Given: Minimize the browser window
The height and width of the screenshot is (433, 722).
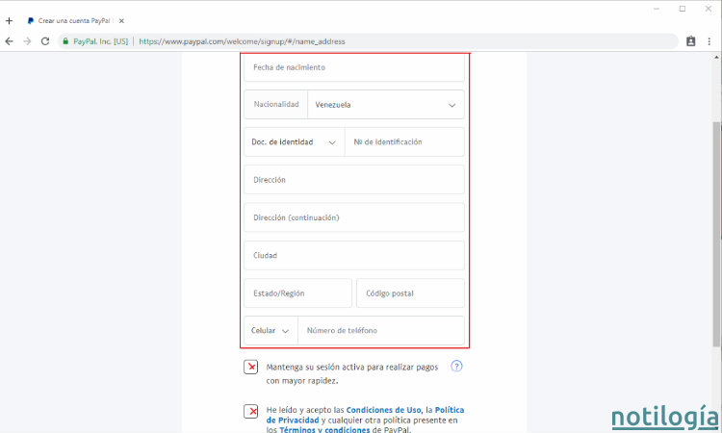Looking at the screenshot, I should pyautogui.click(x=657, y=9).
